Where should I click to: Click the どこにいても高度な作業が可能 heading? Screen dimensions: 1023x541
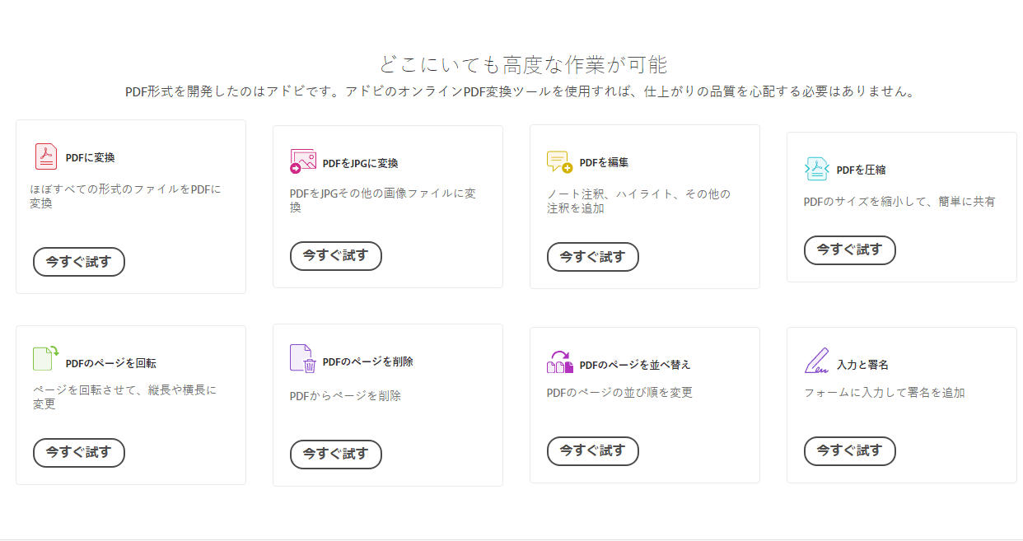(523, 64)
